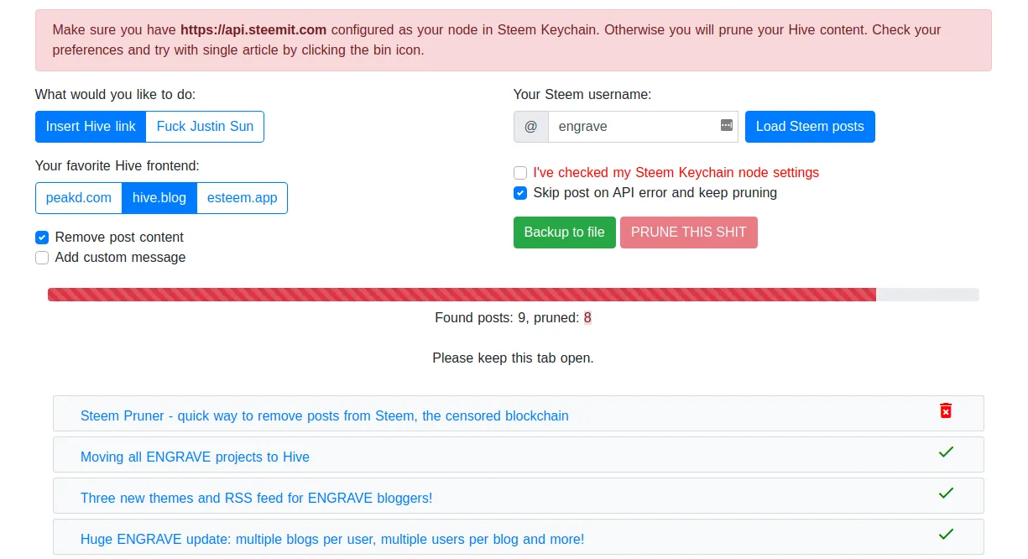This screenshot has height=559, width=1028.
Task: Enable the Add custom message checkbox
Action: pos(42,258)
